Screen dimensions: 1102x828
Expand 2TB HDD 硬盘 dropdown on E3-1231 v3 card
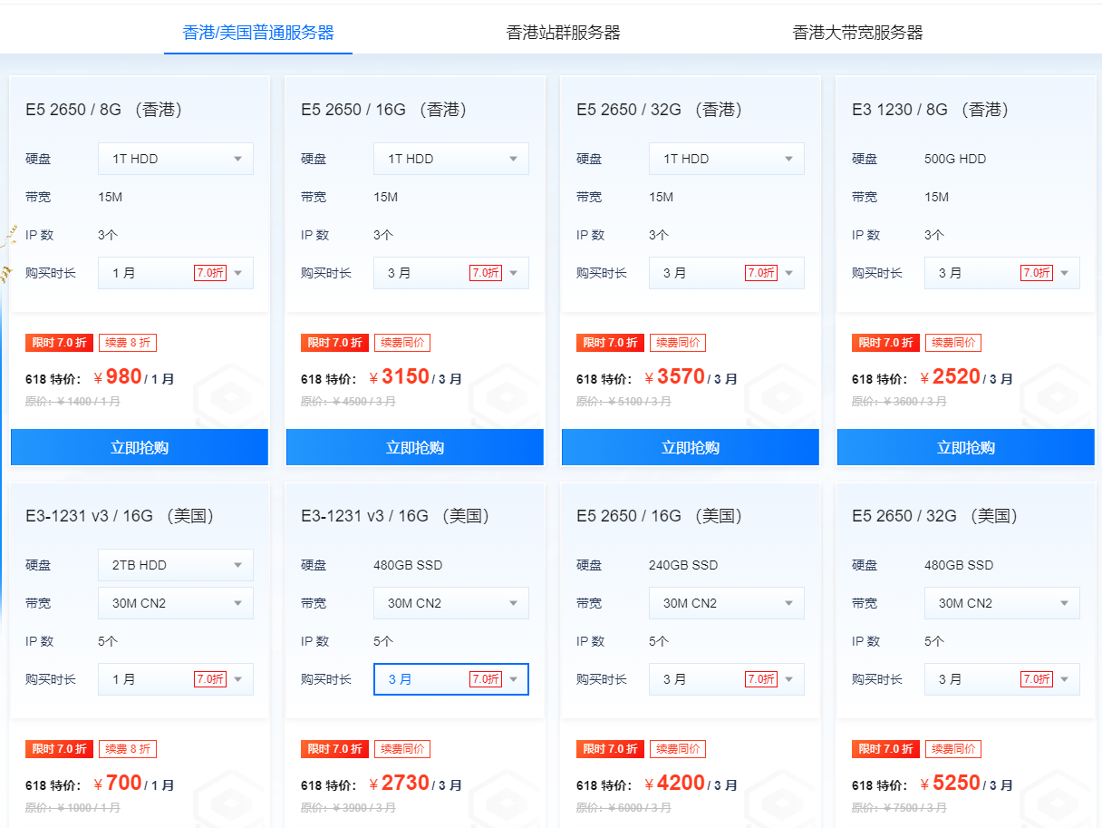[176, 565]
